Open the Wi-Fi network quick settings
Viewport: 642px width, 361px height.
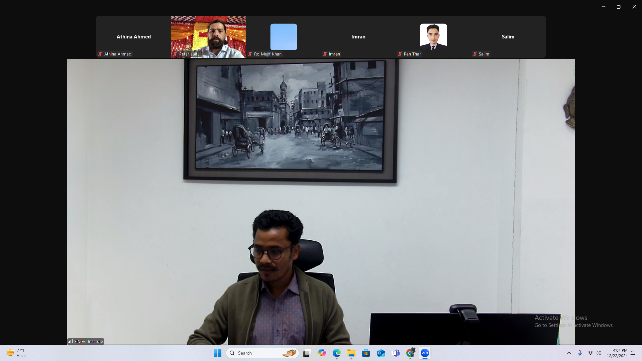click(590, 353)
